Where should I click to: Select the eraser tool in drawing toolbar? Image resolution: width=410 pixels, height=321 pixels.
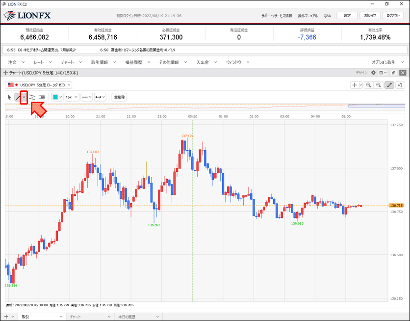pos(42,97)
